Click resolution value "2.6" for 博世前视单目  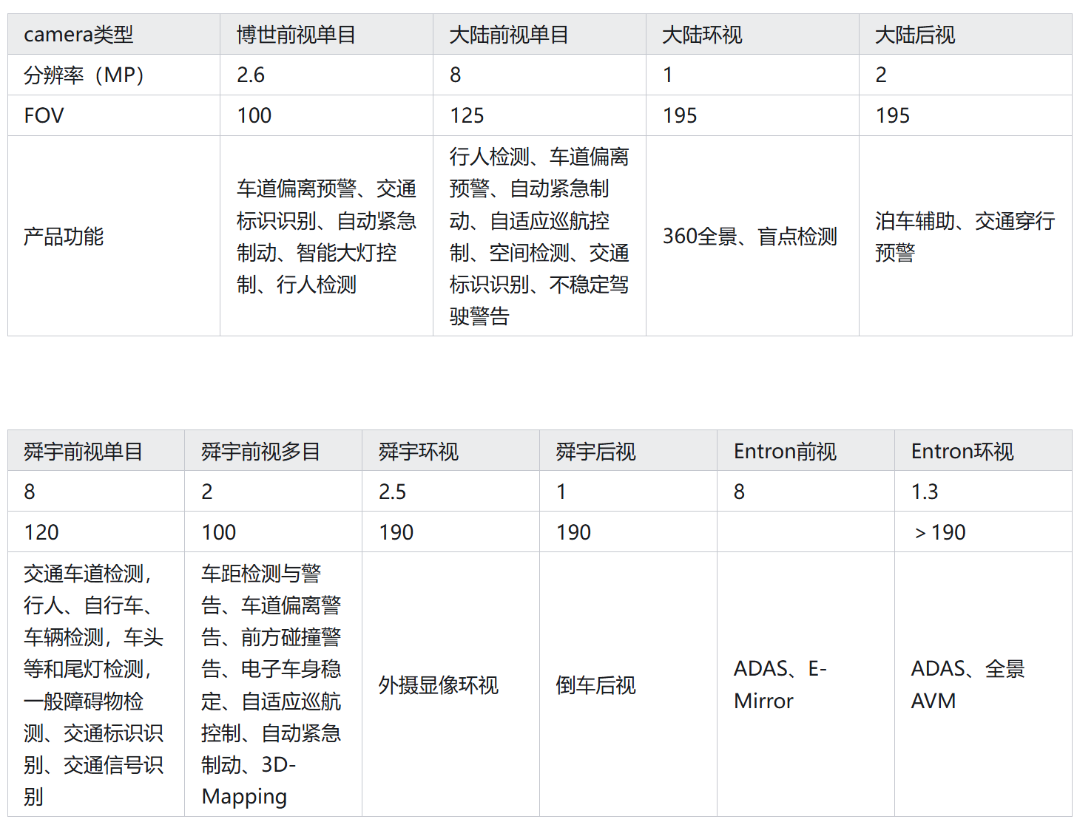(x=326, y=75)
